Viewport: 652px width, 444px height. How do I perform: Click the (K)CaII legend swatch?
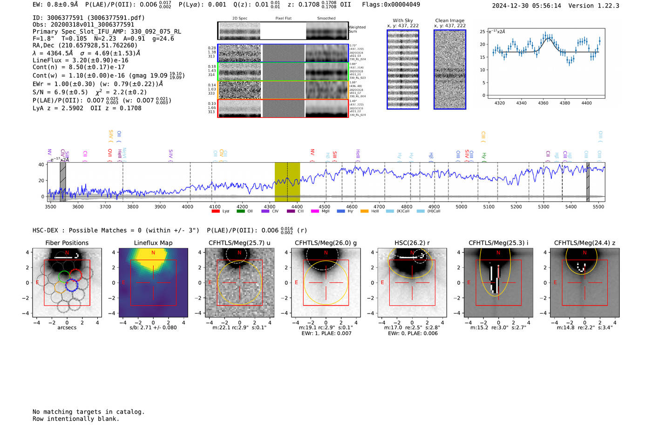coord(390,211)
